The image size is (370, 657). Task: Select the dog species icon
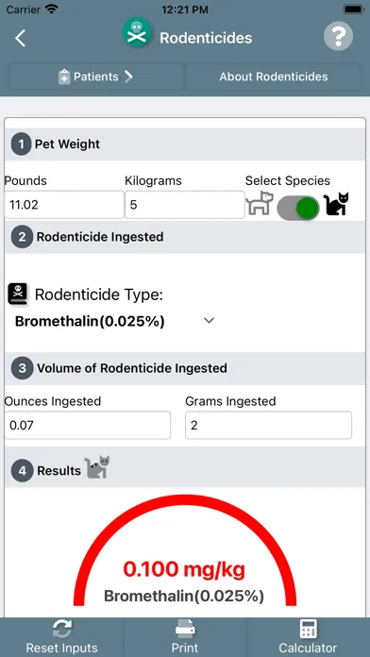[x=260, y=203]
